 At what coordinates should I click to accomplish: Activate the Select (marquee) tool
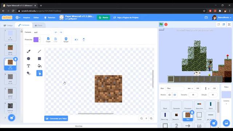pyautogui.click(x=39, y=73)
